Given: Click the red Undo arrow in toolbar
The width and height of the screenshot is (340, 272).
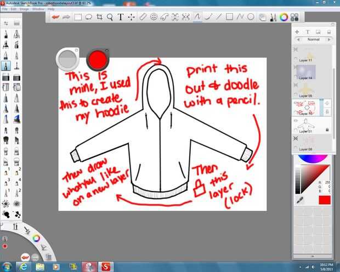Looking at the screenshot, I should pos(55,17).
